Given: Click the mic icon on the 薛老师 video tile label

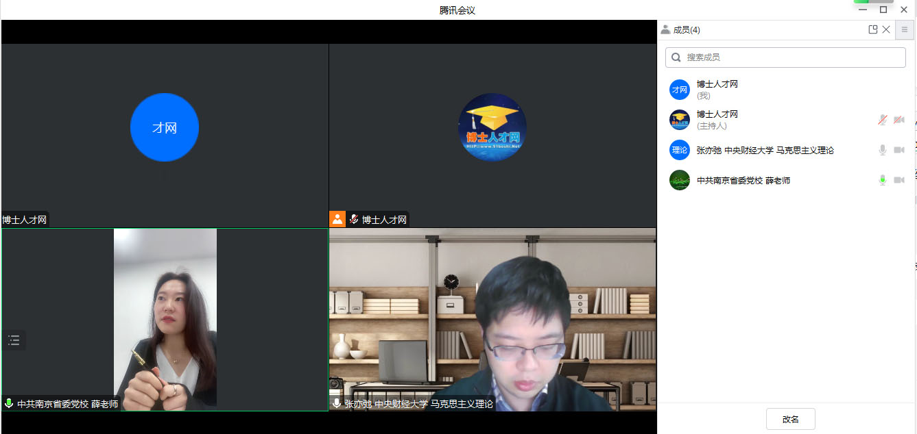Looking at the screenshot, I should 9,404.
